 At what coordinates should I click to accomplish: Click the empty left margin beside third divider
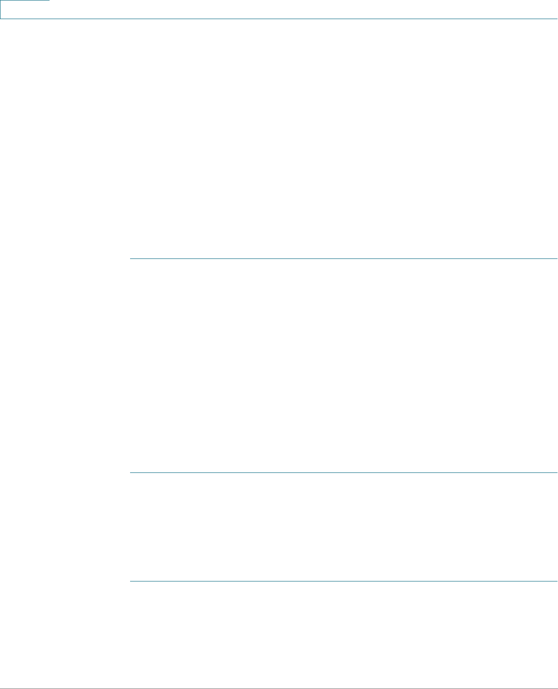click(x=65, y=581)
